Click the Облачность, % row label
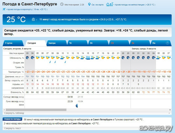The height and width of the screenshot is (133, 175). pyautogui.click(x=17, y=58)
